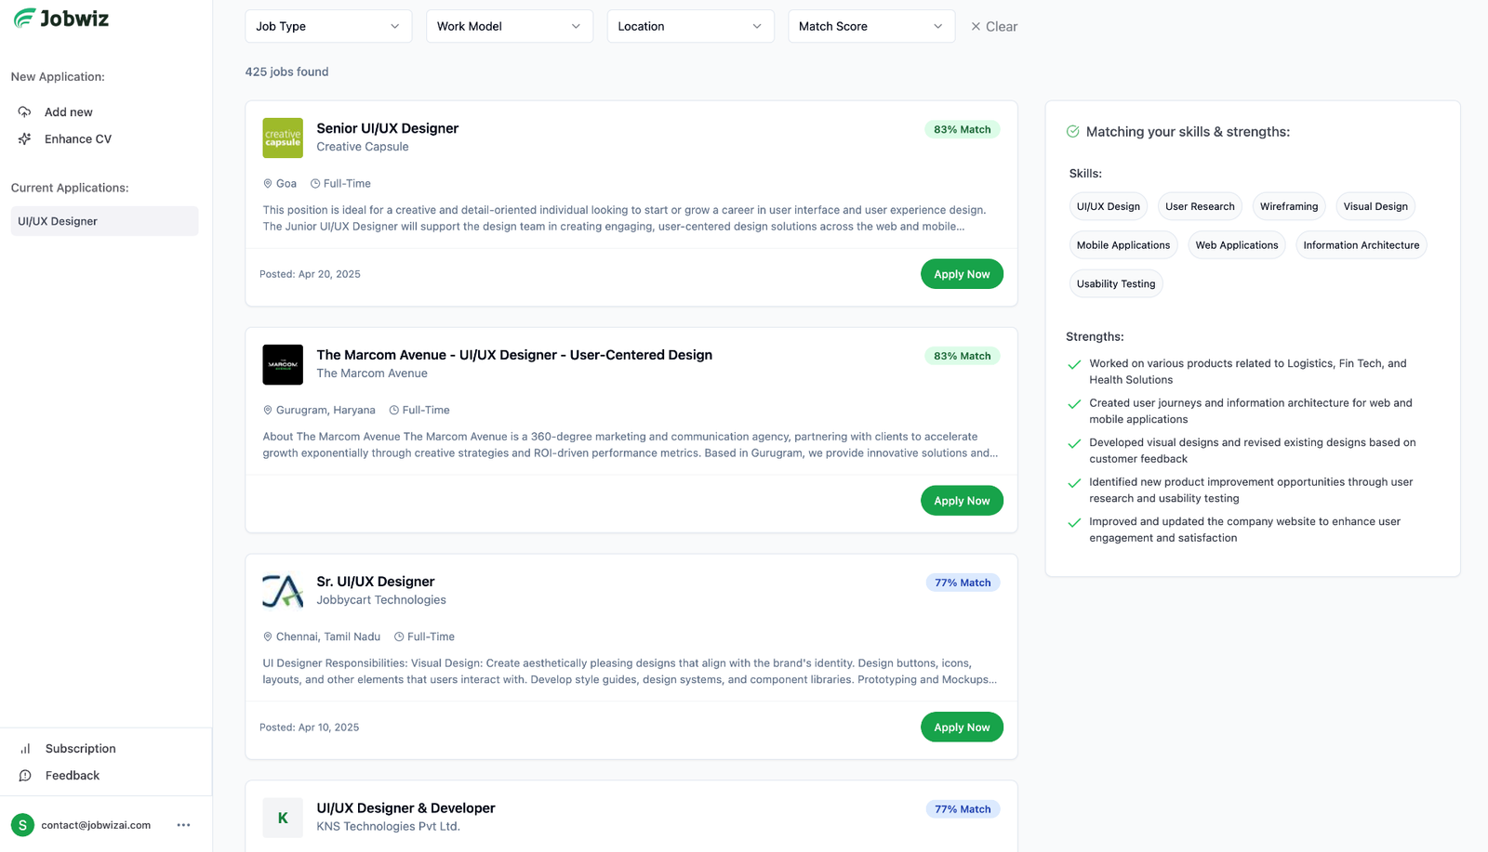Open the three-dots account options menu
The image size is (1488, 852).
[183, 825]
